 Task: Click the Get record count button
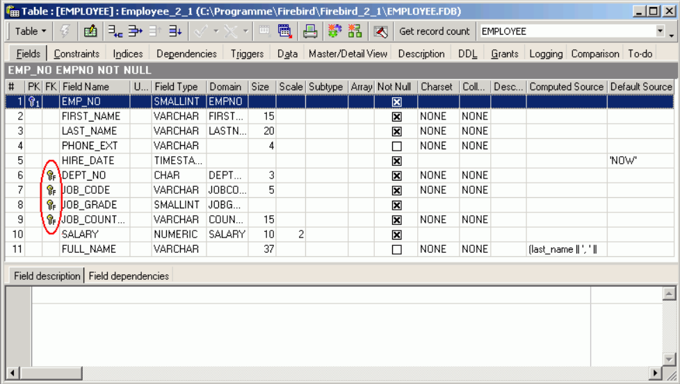pos(434,31)
